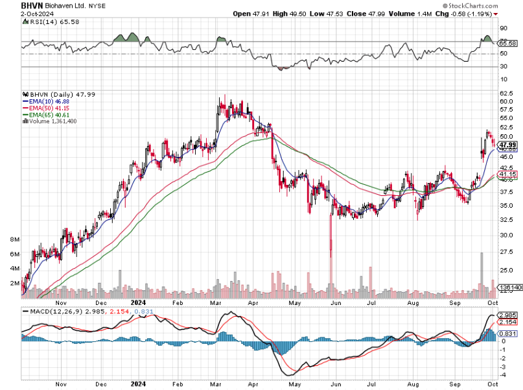Click the BHVN ticker symbol in the header

32,6
